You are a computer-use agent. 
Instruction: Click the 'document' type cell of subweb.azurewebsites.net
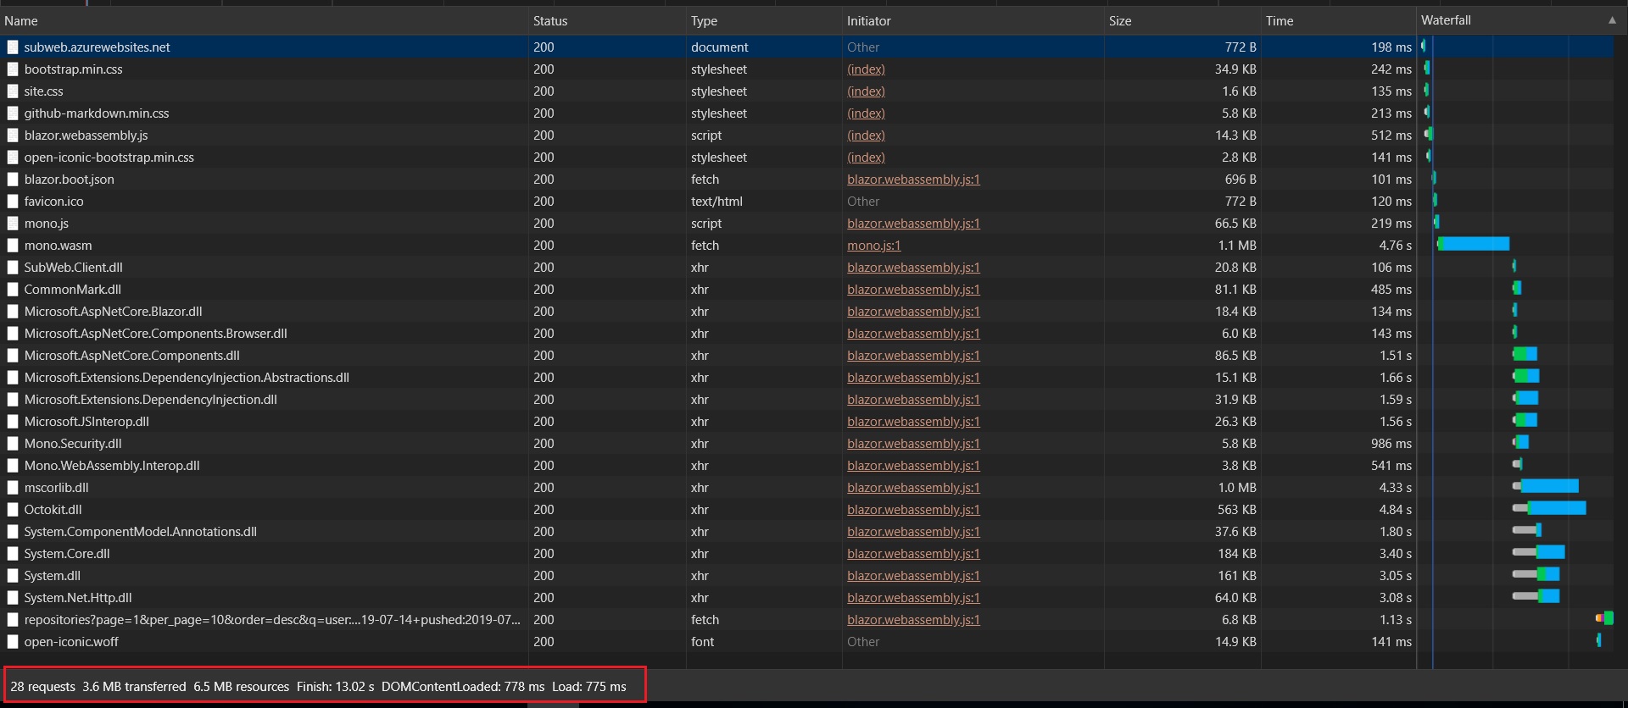(720, 47)
